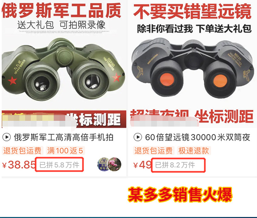
Task: Click the buyer avatar with pink flower
Action: [x=114, y=164]
